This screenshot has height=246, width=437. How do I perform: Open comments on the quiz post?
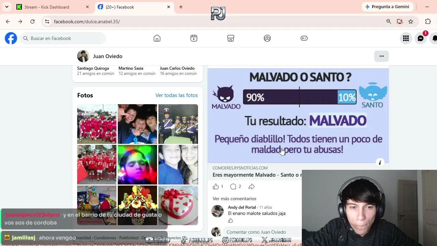(233, 187)
